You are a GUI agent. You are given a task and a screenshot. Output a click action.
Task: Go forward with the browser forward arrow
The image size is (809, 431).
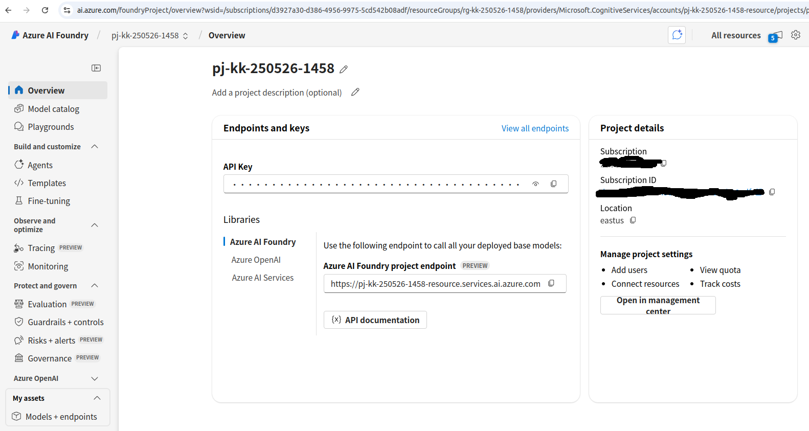(x=27, y=10)
